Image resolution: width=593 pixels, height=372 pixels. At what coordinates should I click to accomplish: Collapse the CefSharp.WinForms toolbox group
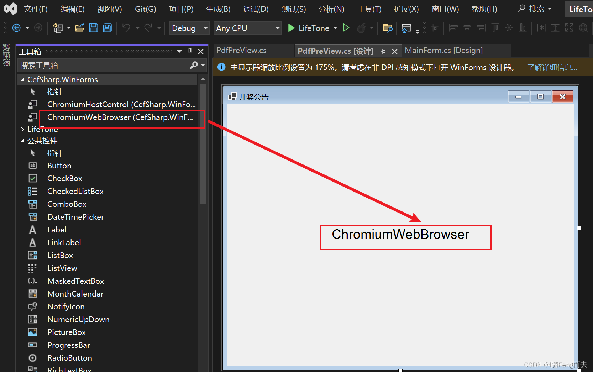(x=22, y=79)
